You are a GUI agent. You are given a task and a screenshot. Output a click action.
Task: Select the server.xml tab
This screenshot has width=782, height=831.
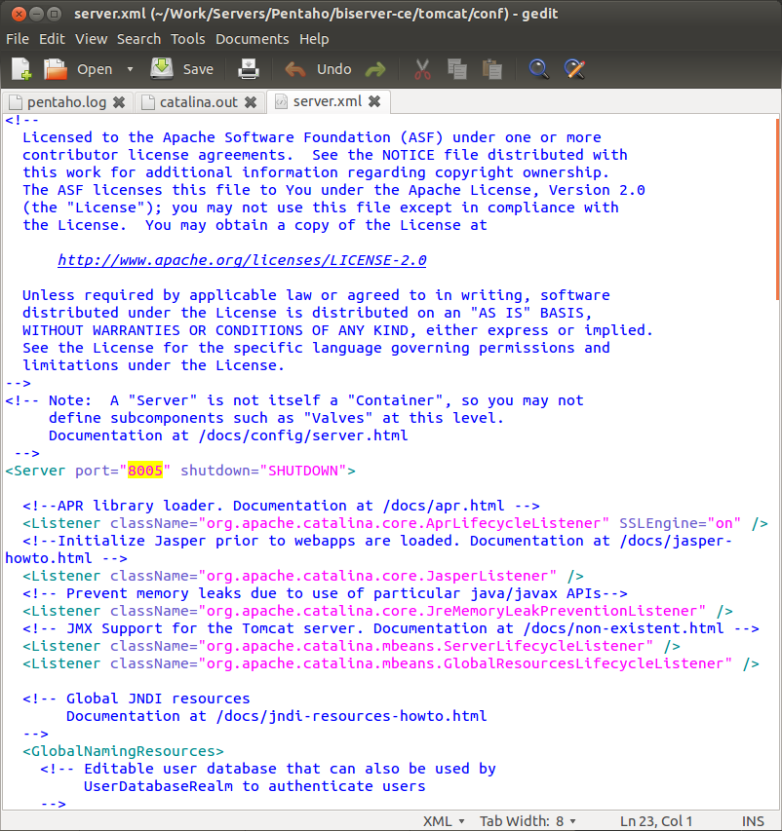point(328,101)
